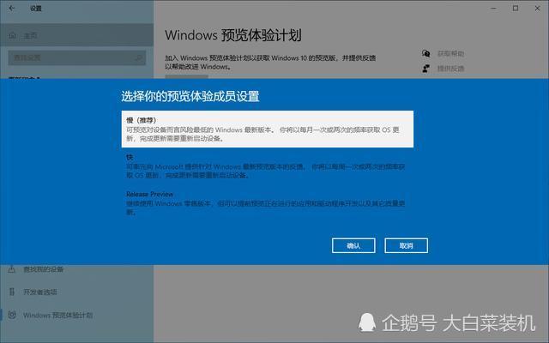The image size is (549, 343).
Task: Click the home icon in sidebar
Action: click(13, 35)
